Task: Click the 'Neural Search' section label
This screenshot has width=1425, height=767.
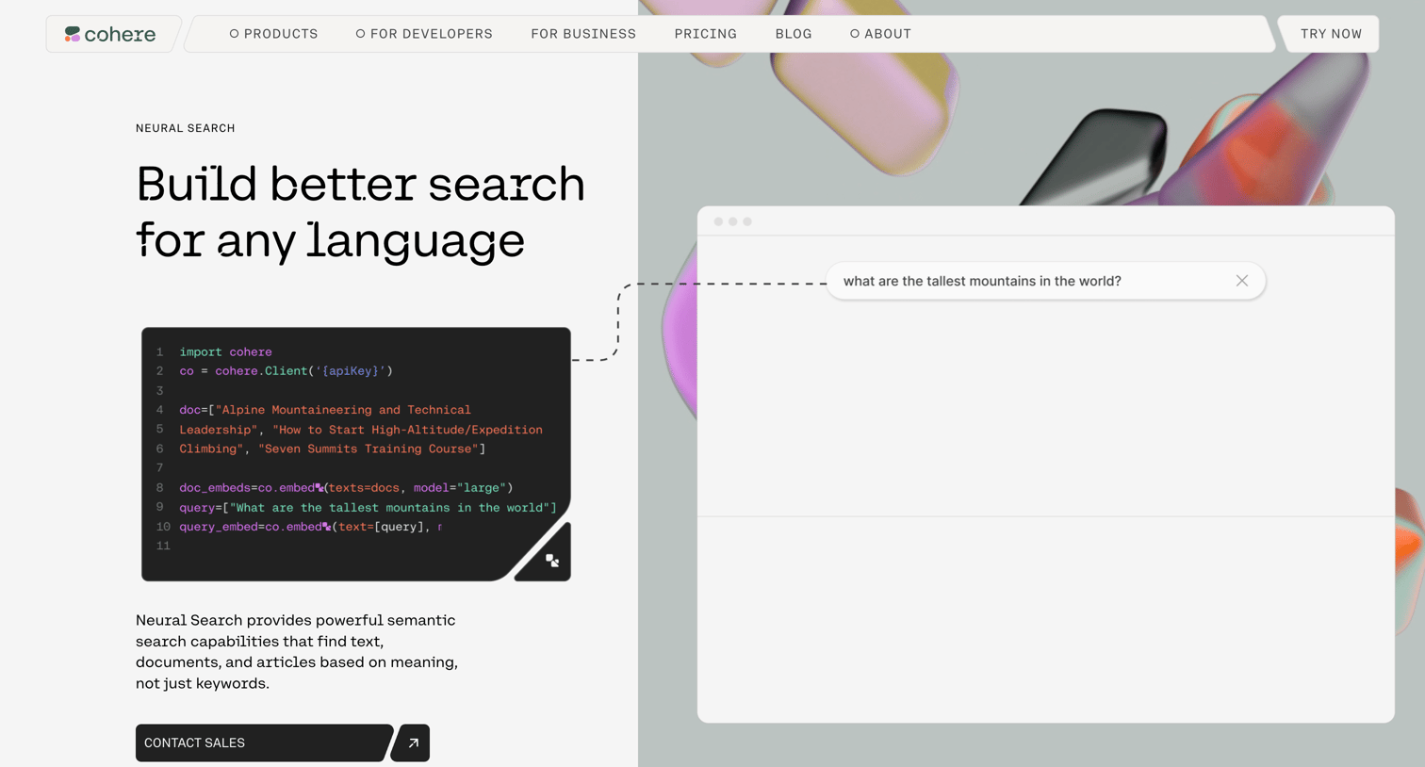Action: [186, 128]
